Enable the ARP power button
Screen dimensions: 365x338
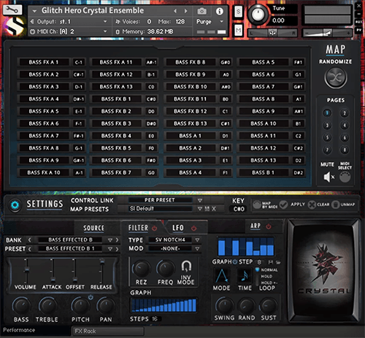[269, 226]
